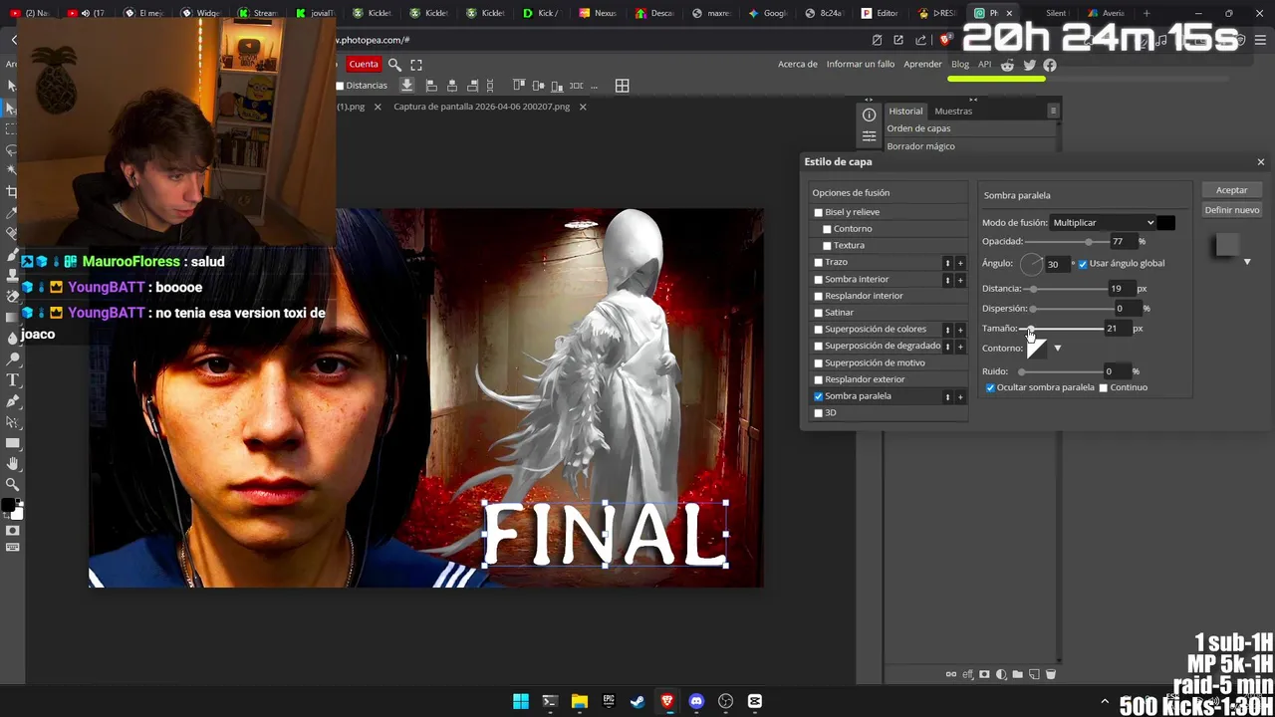The image size is (1275, 717).
Task: Enable Satinar effect checkbox
Action: (x=819, y=313)
